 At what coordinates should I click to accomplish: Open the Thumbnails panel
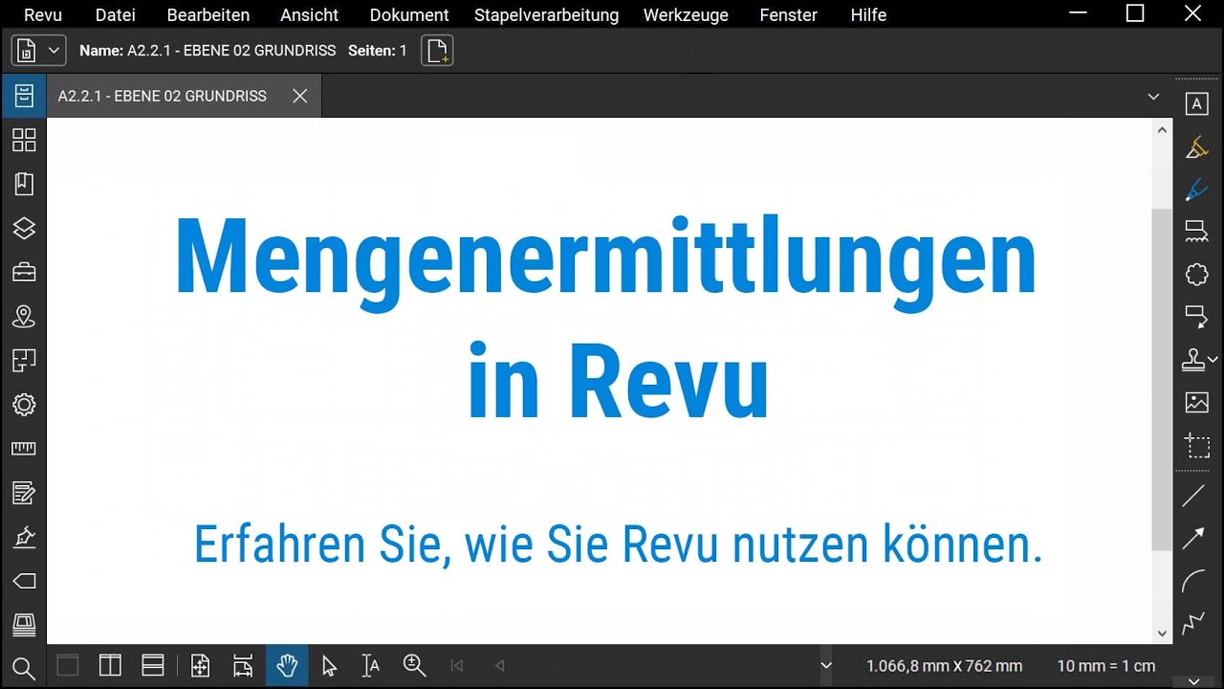[24, 140]
